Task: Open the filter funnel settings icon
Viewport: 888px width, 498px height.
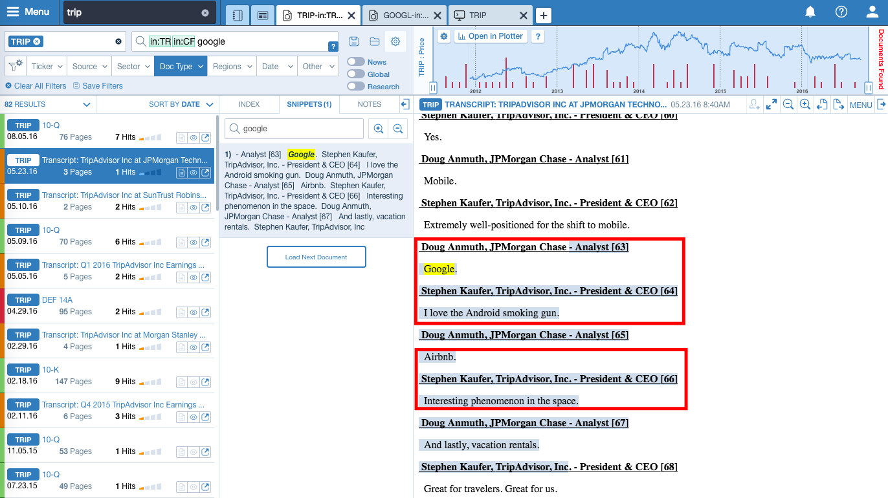Action: pos(15,65)
